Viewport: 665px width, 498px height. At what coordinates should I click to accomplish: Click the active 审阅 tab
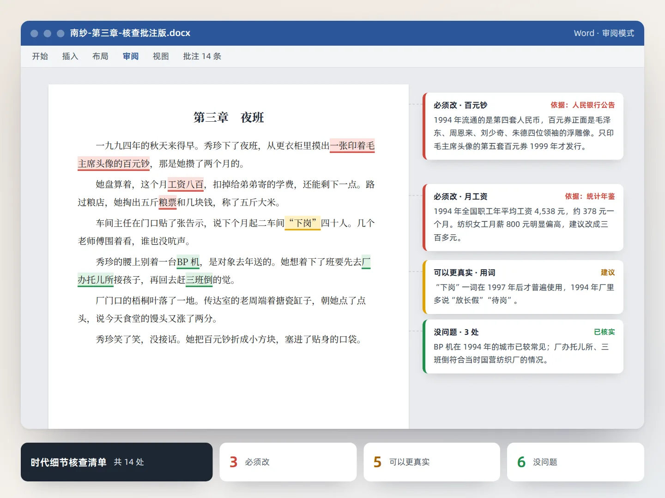click(131, 56)
